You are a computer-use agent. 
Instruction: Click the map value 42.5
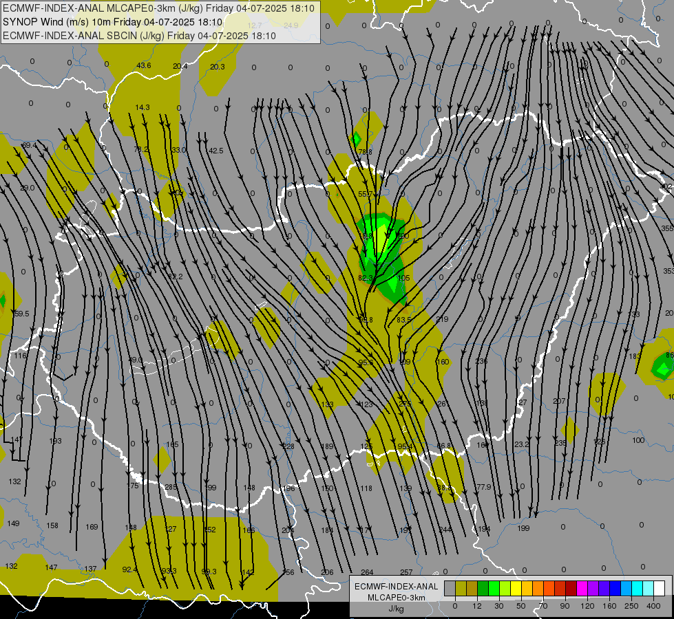point(215,151)
